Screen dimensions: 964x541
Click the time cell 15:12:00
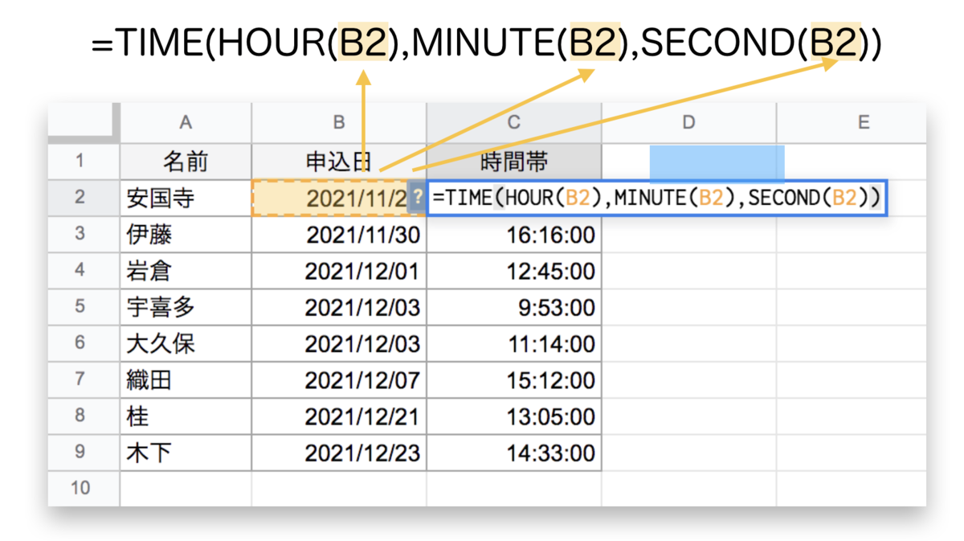(x=514, y=380)
